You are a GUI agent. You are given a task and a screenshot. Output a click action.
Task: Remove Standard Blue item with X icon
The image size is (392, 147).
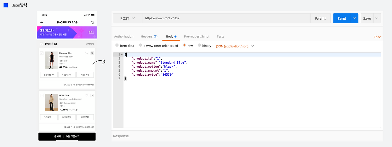[x=92, y=53]
